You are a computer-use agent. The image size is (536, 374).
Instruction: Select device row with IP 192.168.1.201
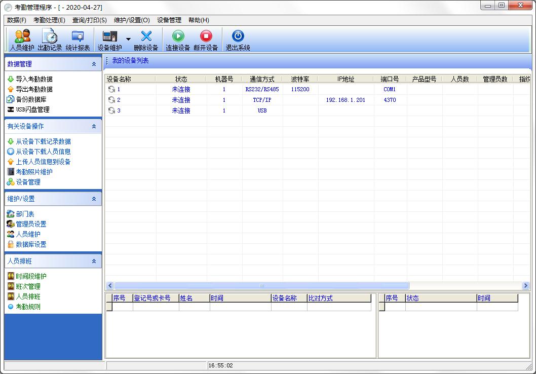coord(346,100)
